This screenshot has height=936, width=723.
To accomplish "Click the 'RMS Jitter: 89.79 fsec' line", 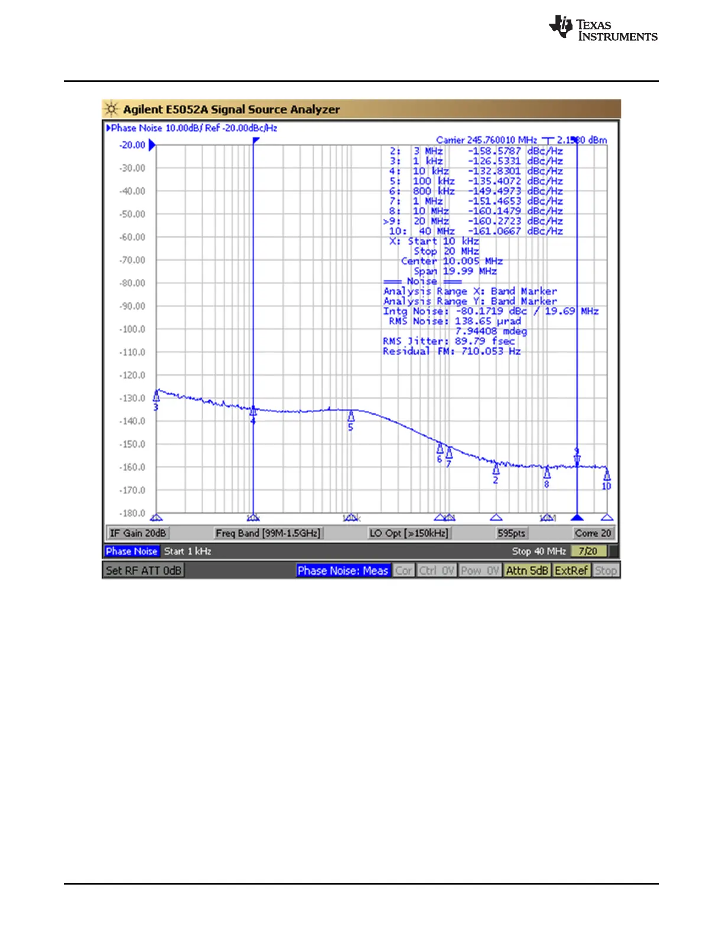I will 449,342.
